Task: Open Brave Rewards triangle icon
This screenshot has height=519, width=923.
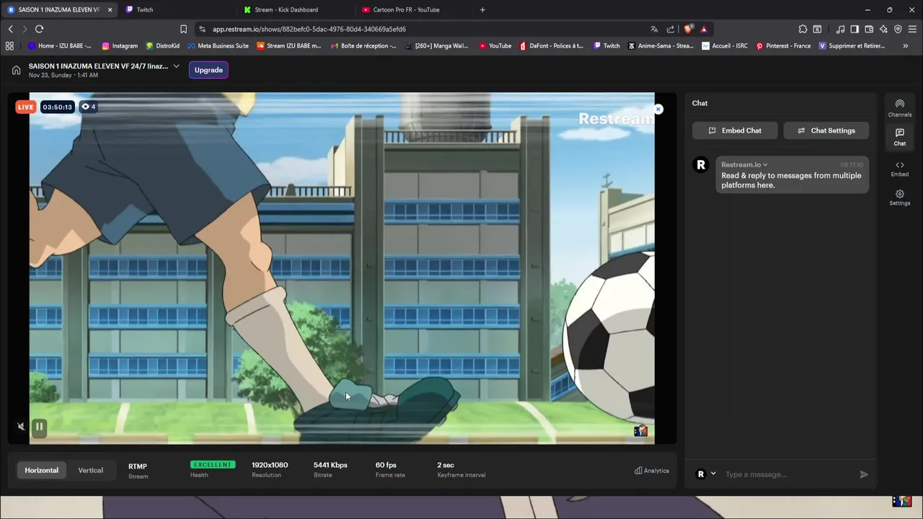Action: (704, 29)
